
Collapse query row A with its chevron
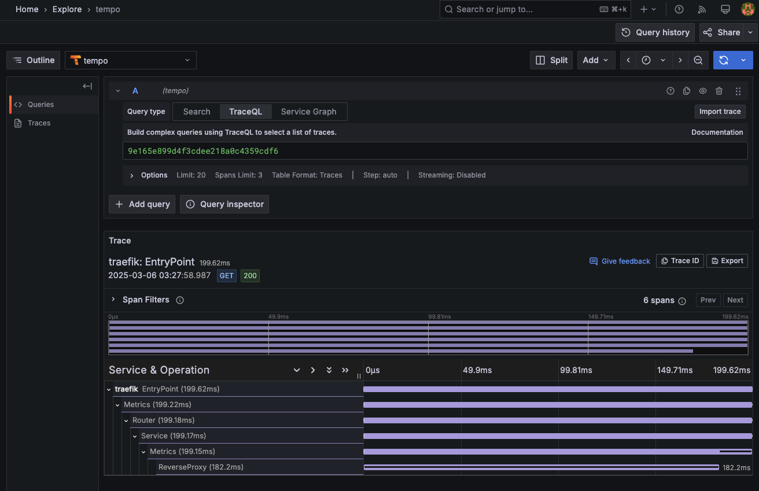coord(118,91)
